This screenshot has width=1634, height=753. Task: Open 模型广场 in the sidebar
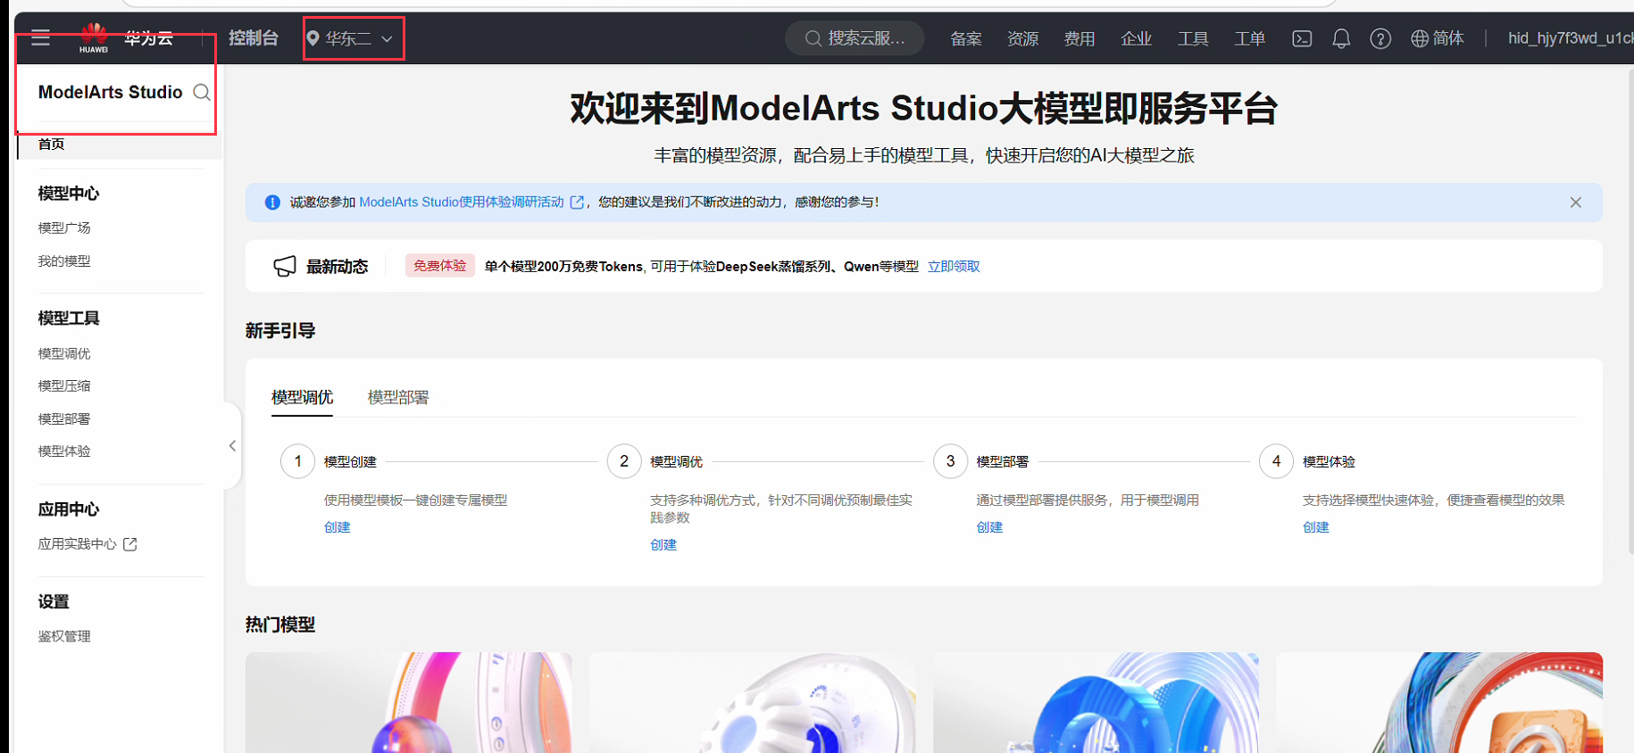point(64,228)
